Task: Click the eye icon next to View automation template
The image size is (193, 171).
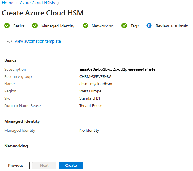Action: coord(10,41)
